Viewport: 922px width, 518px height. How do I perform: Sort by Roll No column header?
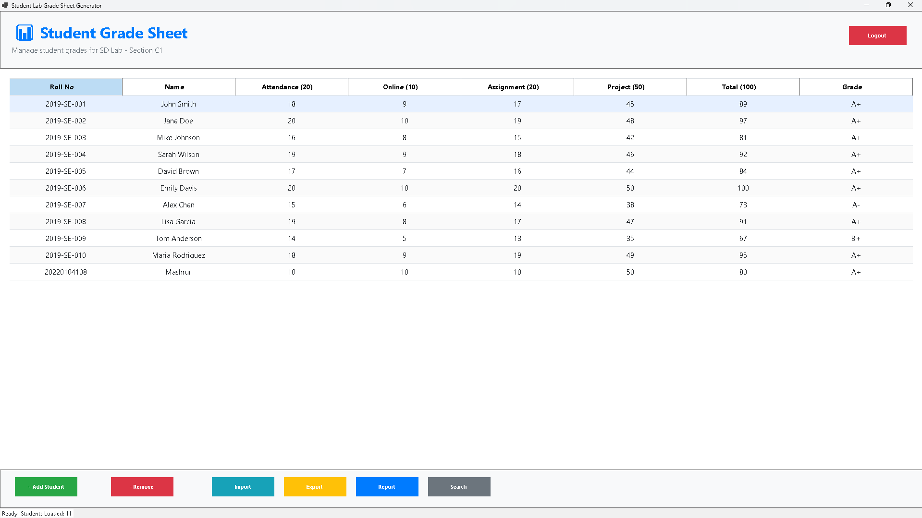point(66,87)
